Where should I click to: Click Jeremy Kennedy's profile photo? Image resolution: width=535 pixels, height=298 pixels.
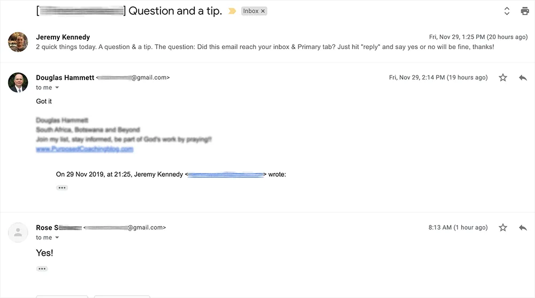[18, 42]
